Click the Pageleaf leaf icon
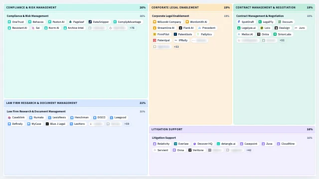The image size is (319, 179). [x=70, y=22]
